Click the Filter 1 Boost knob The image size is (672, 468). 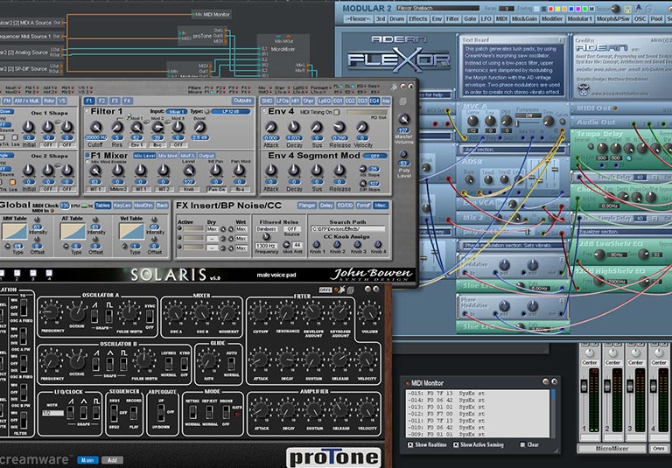pos(199,127)
